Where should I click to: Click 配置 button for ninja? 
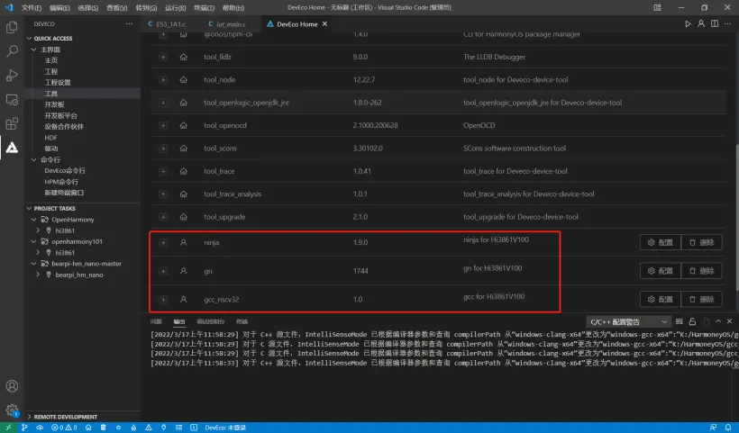(661, 242)
